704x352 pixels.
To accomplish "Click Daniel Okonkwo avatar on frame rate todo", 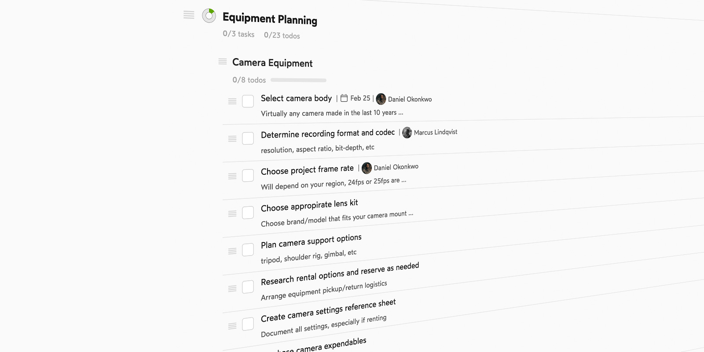I will [x=367, y=168].
